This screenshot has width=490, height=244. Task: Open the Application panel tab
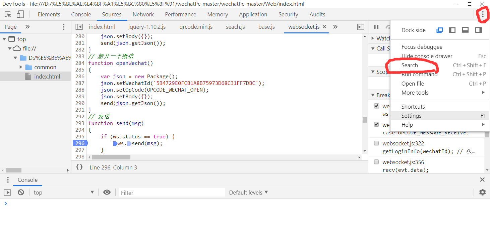coord(253,14)
